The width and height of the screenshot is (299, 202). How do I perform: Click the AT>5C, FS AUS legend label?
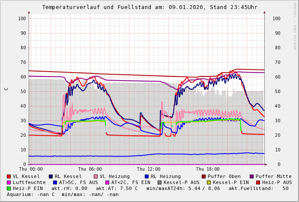78,182
